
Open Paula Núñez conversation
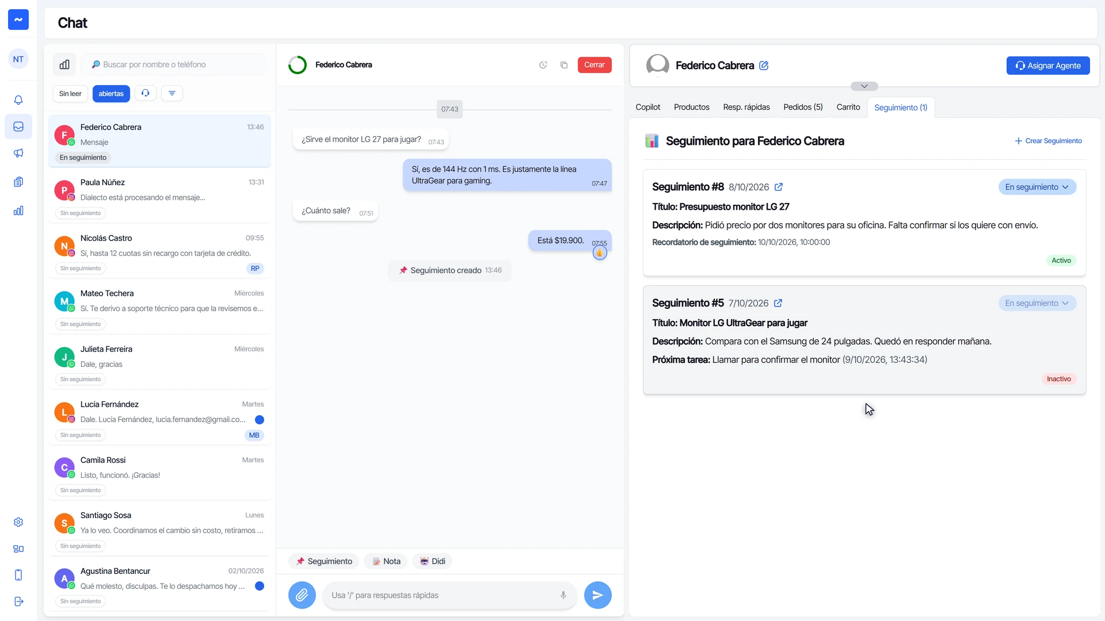(x=159, y=197)
